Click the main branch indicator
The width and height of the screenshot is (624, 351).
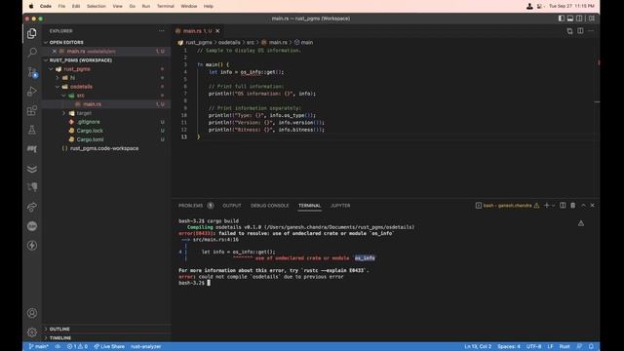pyautogui.click(x=38, y=346)
